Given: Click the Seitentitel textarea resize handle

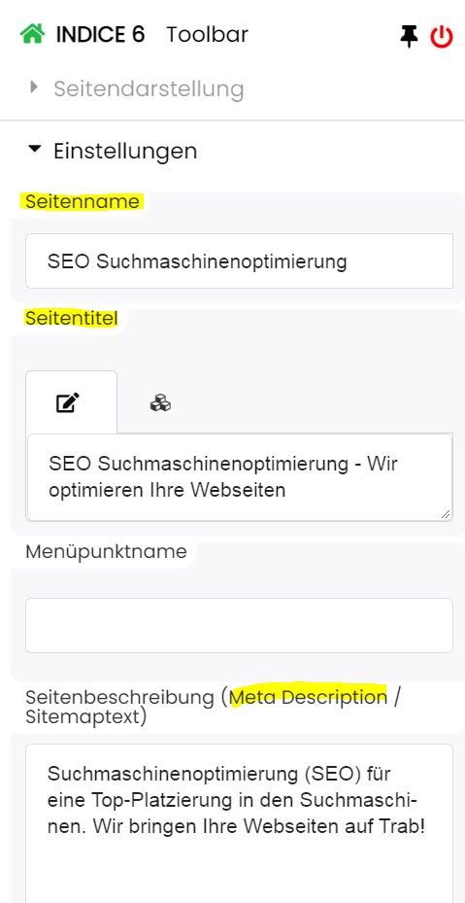Looking at the screenshot, I should pyautogui.click(x=446, y=514).
